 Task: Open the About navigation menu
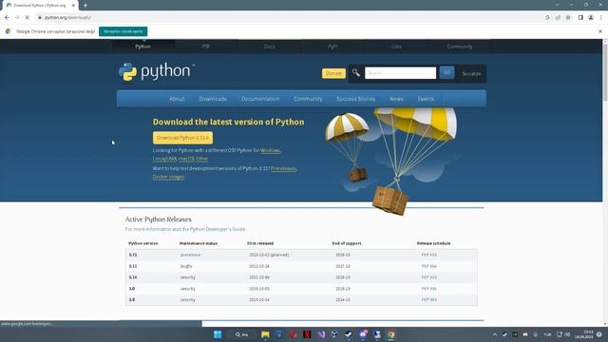[177, 99]
